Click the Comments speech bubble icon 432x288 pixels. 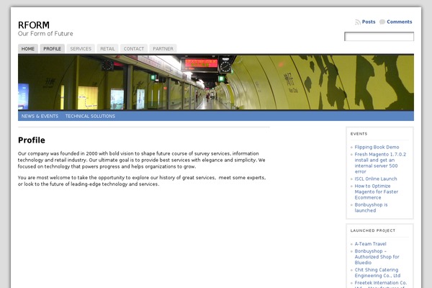click(382, 22)
